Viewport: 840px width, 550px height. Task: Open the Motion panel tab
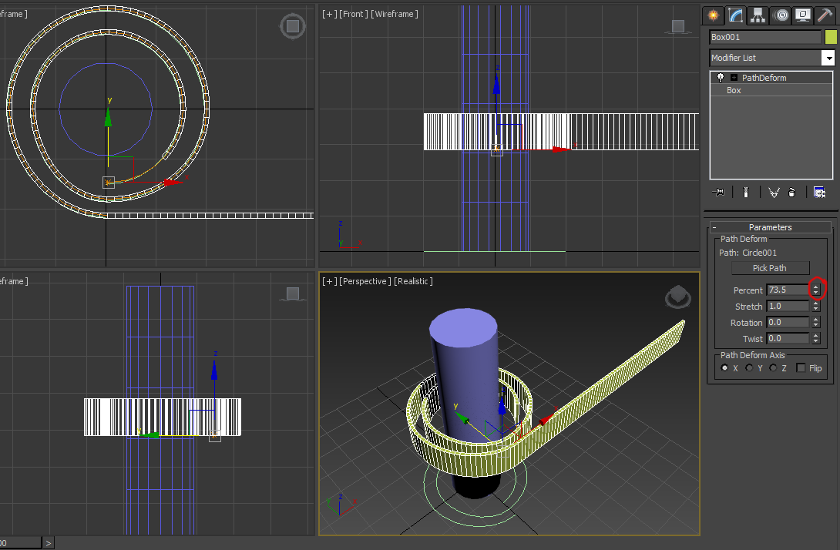tap(781, 15)
